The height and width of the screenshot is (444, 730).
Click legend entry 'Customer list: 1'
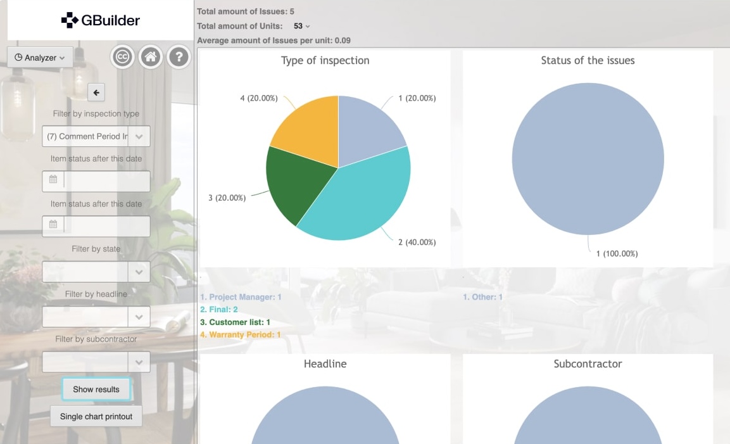[x=235, y=322]
